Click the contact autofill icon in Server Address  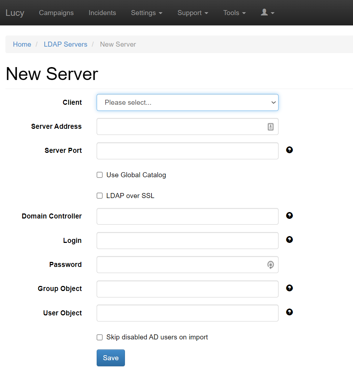270,127
